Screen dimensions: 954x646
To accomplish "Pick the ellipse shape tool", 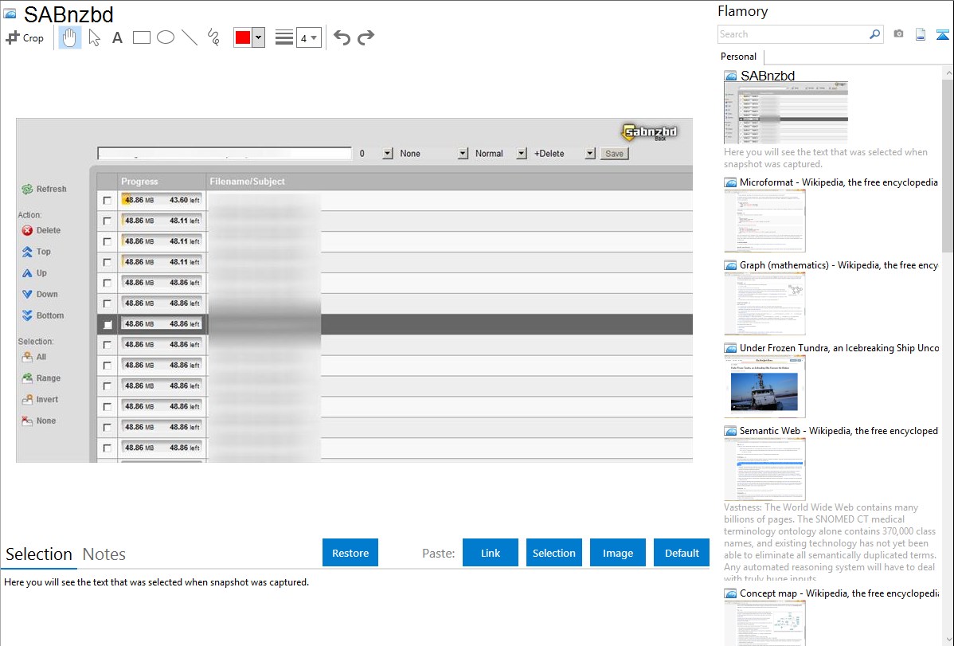I will click(165, 37).
